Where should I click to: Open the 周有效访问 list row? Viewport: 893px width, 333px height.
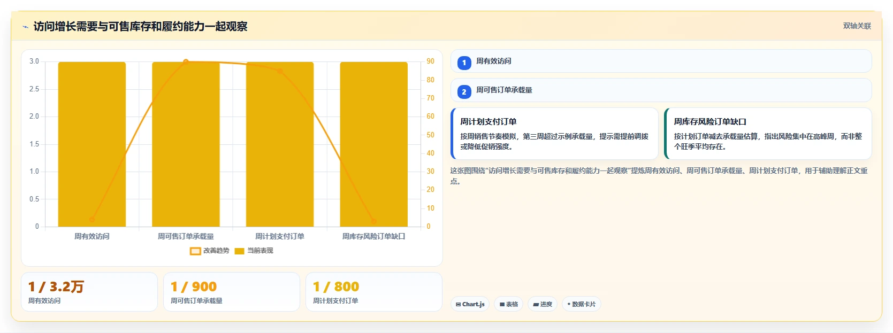pyautogui.click(x=661, y=61)
